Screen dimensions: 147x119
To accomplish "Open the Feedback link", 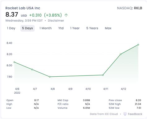I will coord(135,114).
